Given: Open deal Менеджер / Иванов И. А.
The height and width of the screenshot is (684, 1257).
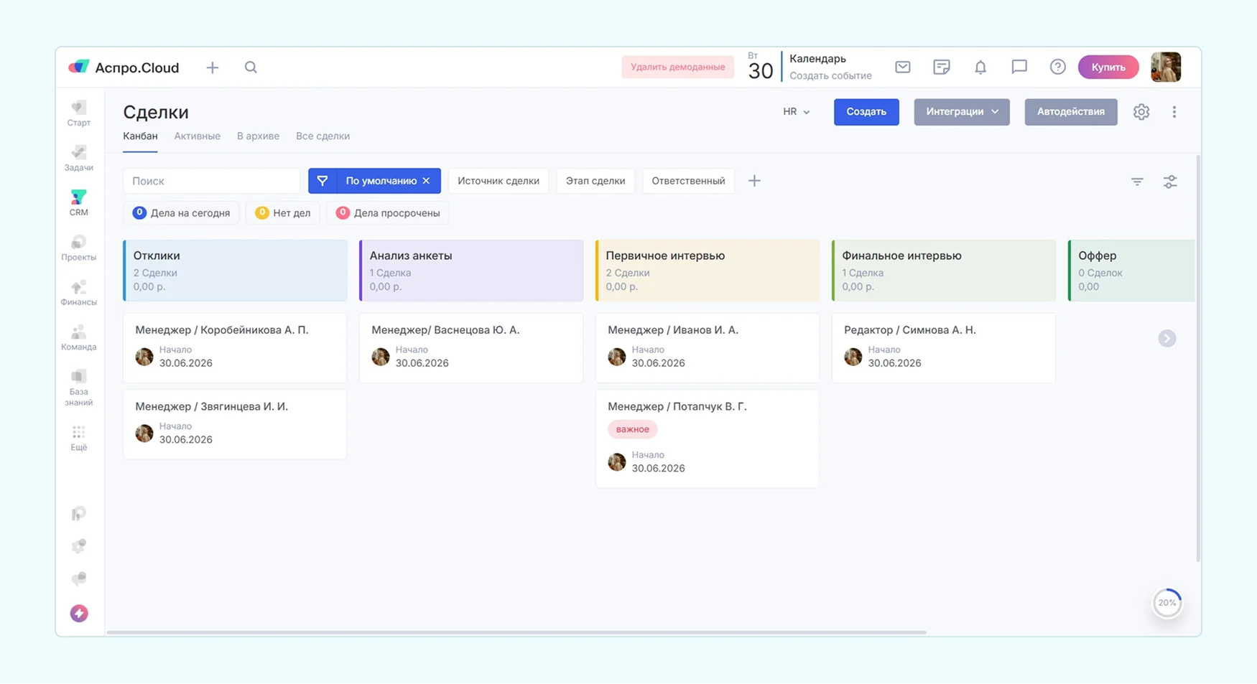Looking at the screenshot, I should tap(708, 347).
